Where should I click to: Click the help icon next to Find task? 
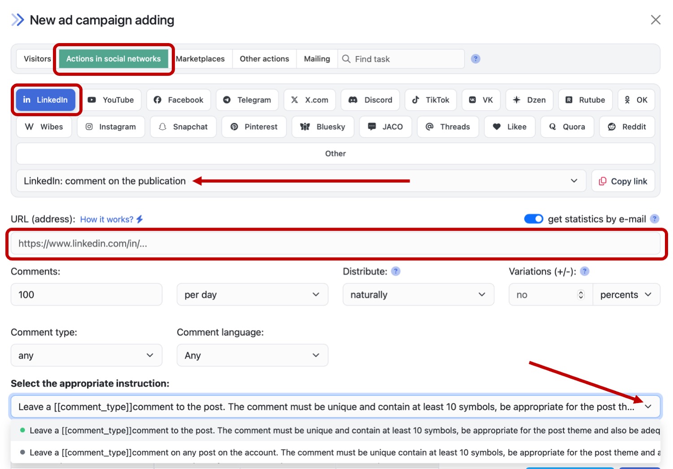pos(475,59)
